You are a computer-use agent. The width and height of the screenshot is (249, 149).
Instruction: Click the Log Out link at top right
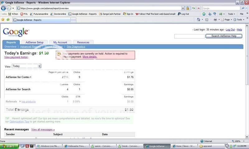(230, 29)
